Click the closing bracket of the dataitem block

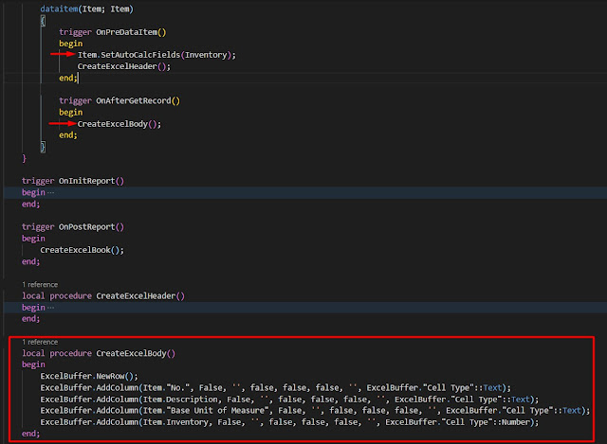pos(43,147)
